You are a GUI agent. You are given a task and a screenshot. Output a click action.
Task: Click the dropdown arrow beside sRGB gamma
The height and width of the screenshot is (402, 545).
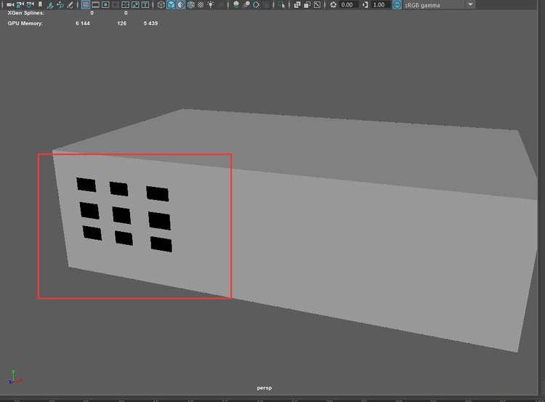coord(470,4)
